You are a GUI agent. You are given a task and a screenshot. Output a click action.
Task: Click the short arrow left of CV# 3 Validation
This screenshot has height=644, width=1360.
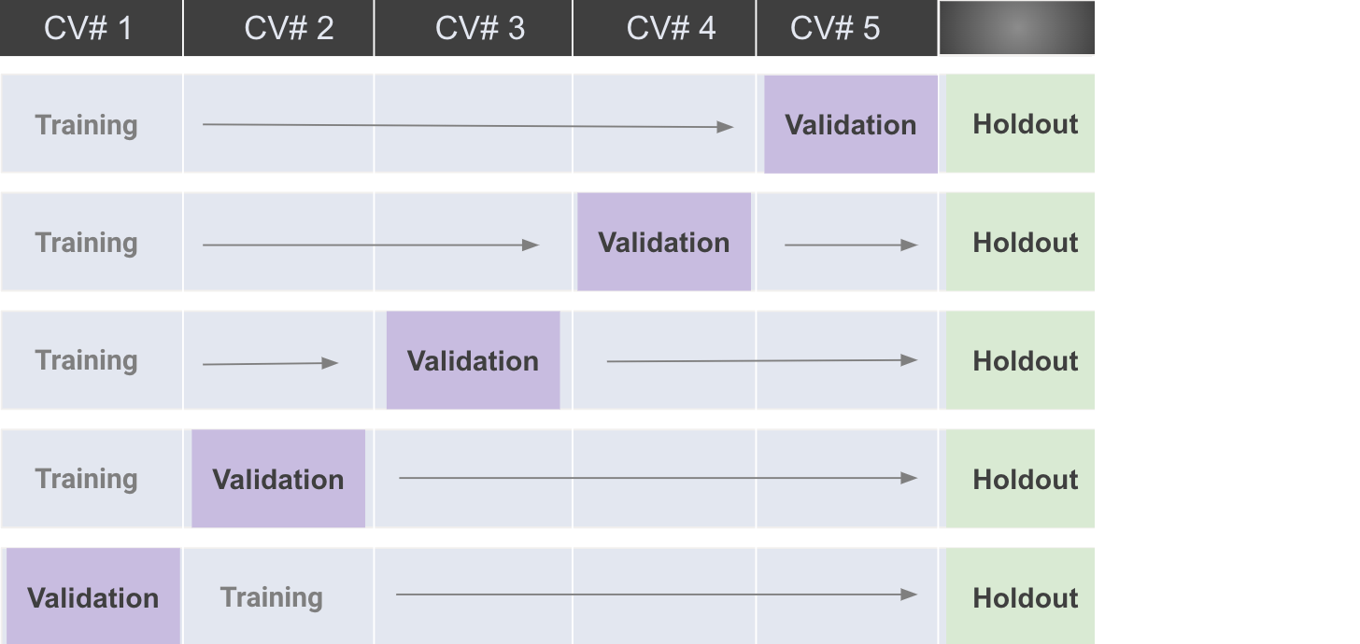click(270, 363)
